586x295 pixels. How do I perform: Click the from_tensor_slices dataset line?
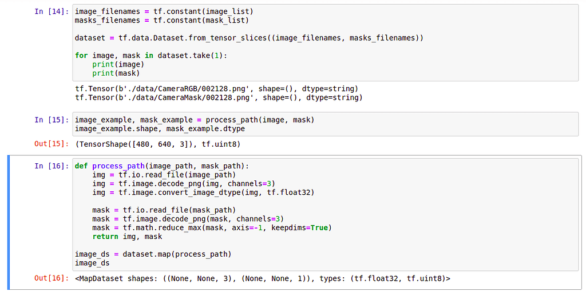(x=249, y=38)
